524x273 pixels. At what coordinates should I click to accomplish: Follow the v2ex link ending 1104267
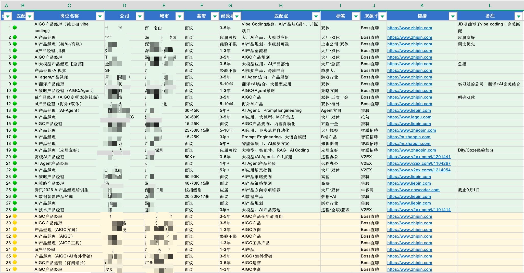click(419, 163)
